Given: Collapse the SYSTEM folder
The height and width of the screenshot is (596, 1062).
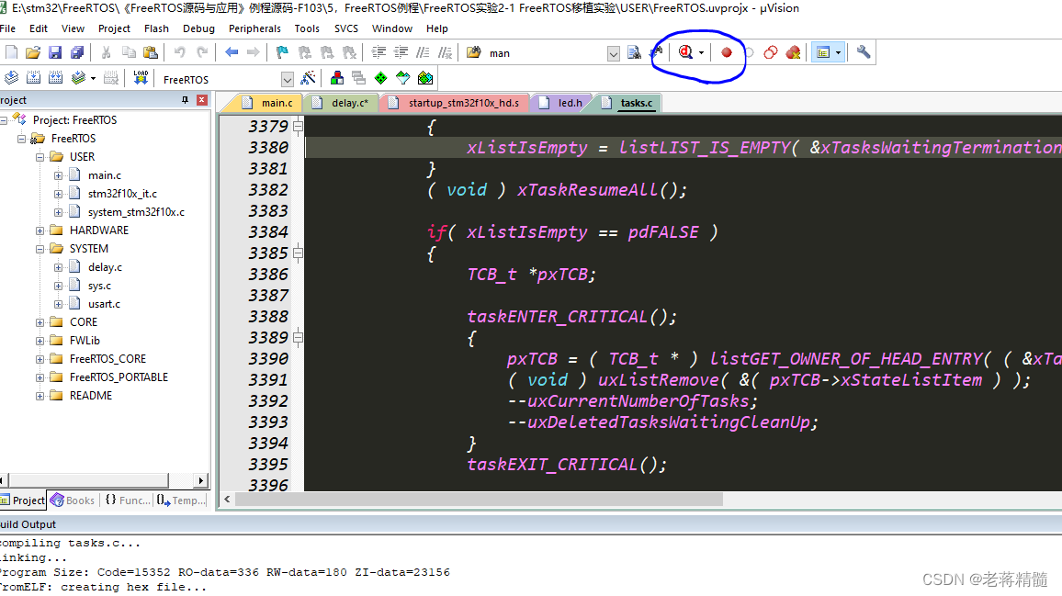Looking at the screenshot, I should tap(40, 249).
